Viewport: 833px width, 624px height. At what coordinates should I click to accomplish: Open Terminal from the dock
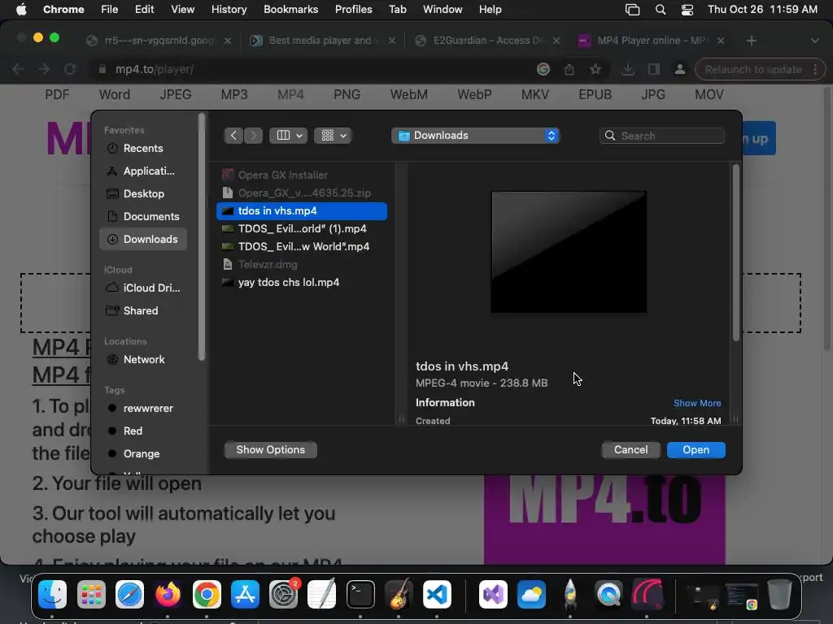point(360,594)
